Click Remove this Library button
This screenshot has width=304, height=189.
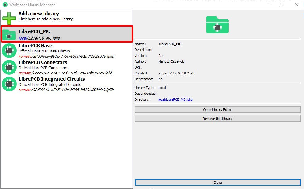(x=218, y=118)
